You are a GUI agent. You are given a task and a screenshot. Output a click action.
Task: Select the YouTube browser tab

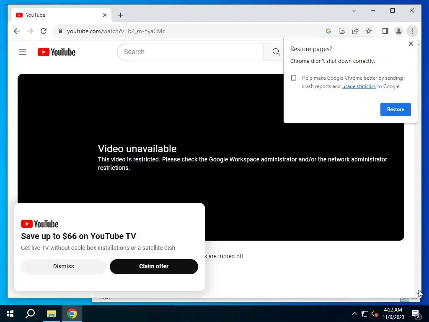point(61,15)
